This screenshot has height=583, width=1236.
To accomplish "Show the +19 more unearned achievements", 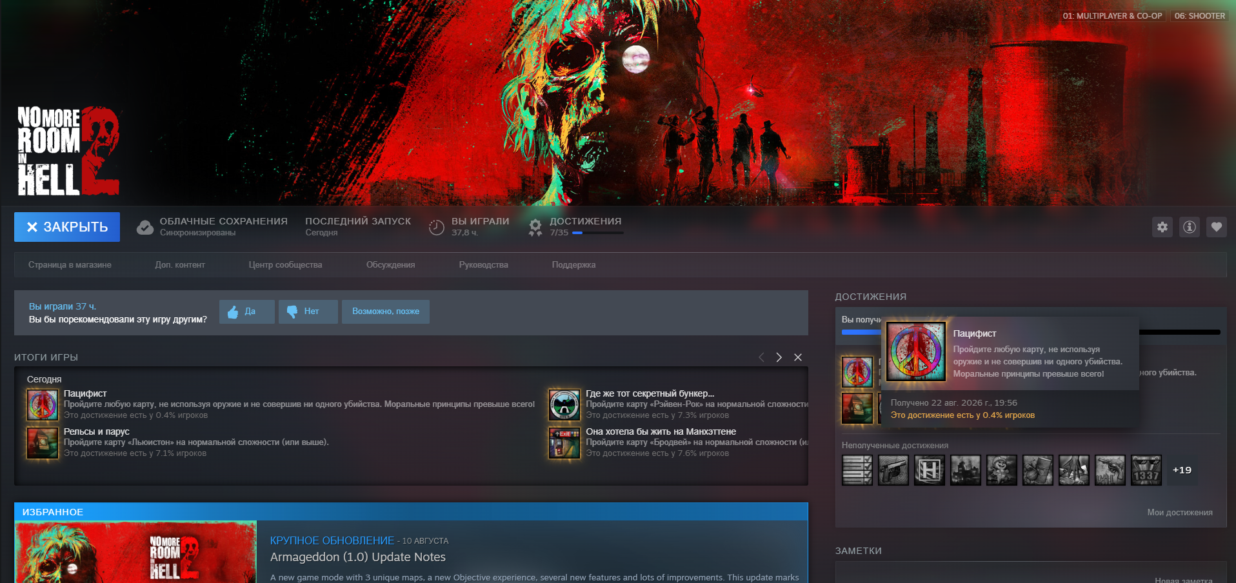I will [1182, 470].
